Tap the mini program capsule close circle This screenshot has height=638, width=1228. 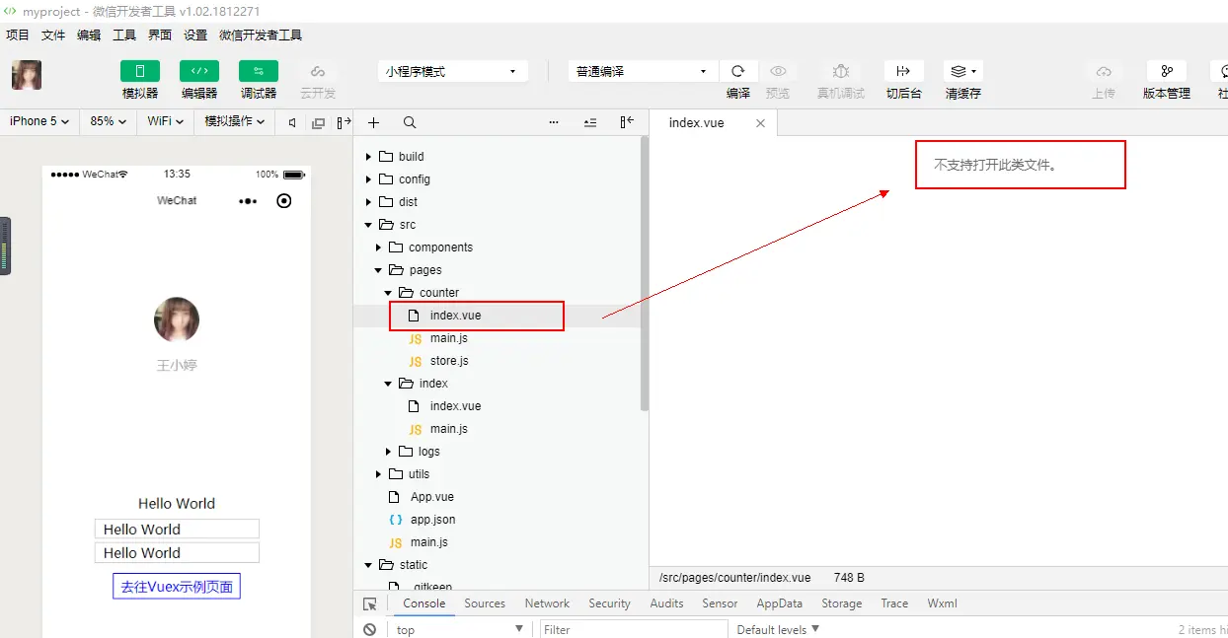coord(284,200)
